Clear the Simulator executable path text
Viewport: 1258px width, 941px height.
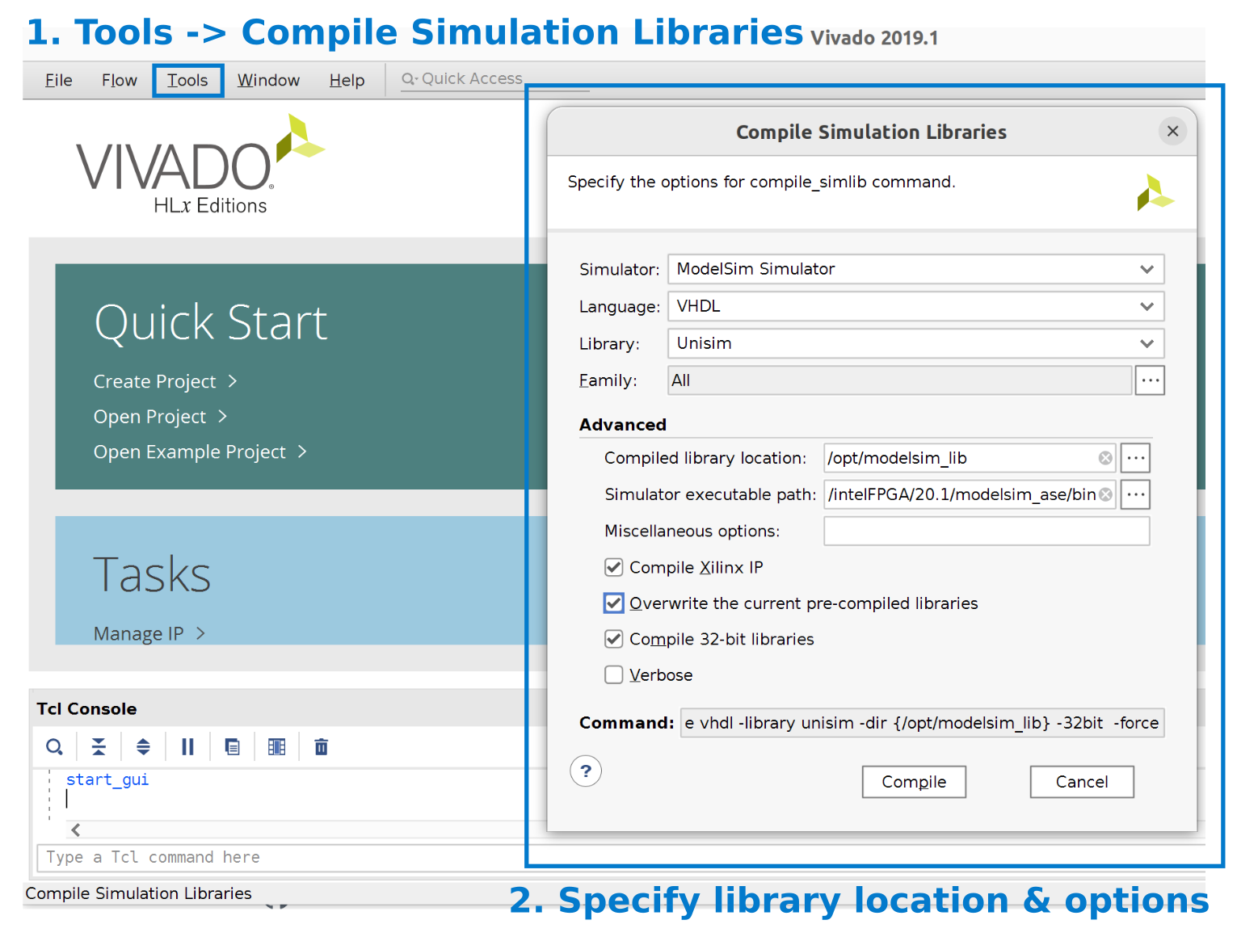click(x=1105, y=494)
